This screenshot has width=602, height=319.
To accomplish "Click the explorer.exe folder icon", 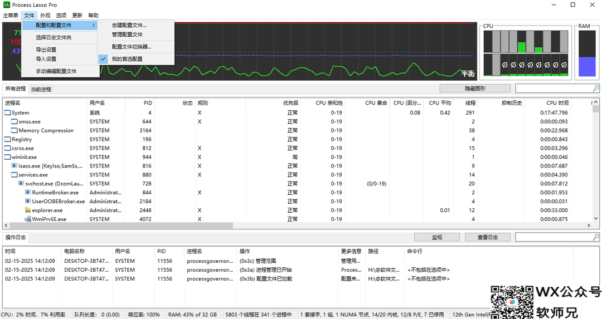I will (x=28, y=210).
